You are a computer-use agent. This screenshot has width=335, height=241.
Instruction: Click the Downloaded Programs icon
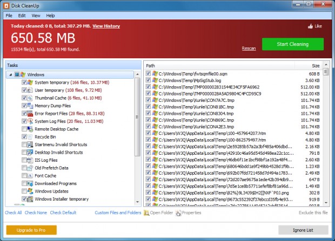click(30, 183)
